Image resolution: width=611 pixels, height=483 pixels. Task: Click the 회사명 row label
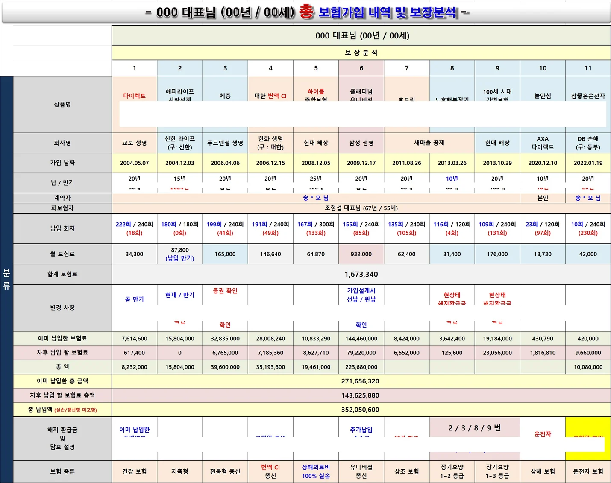tap(62, 143)
